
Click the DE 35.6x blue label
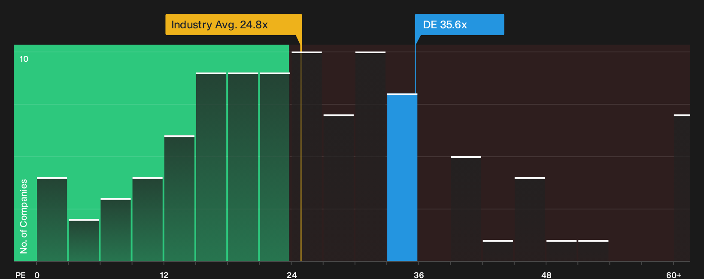[x=459, y=24]
